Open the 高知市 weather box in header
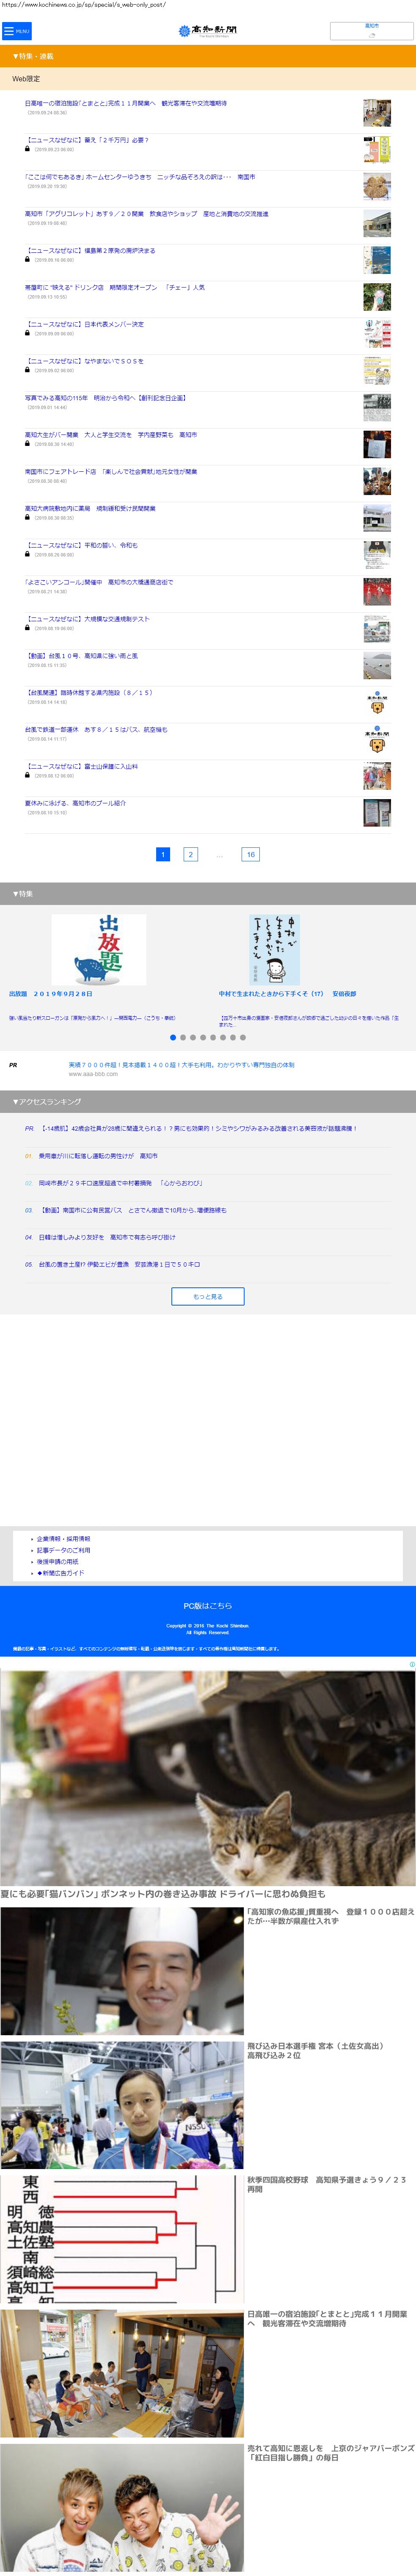416x2576 pixels. pyautogui.click(x=371, y=30)
